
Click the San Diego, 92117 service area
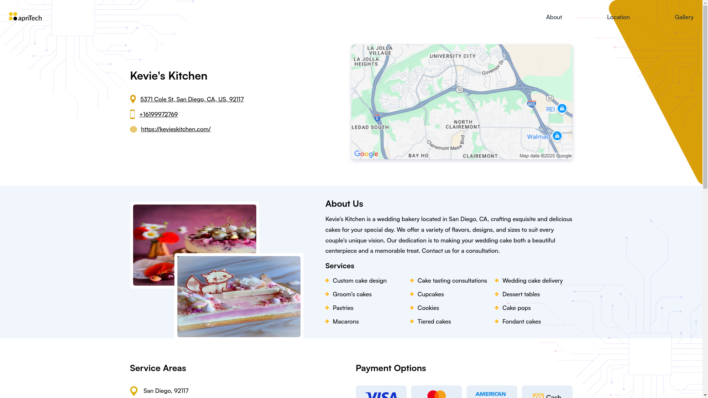click(x=166, y=391)
